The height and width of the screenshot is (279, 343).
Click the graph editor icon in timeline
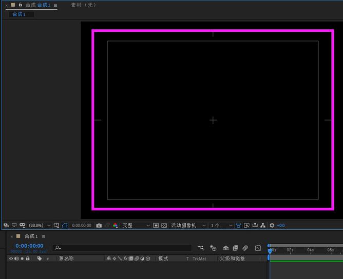point(258,248)
